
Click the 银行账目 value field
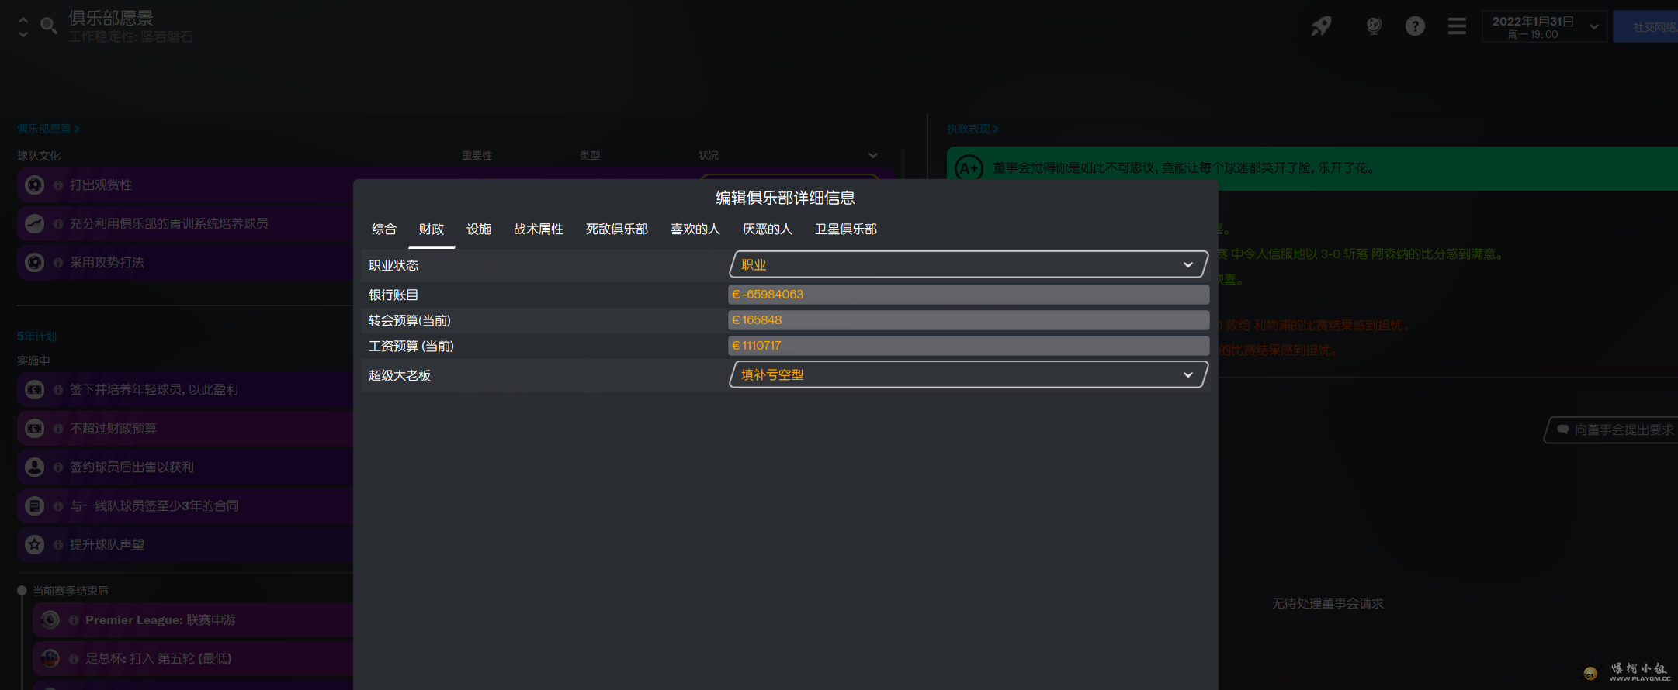coord(968,295)
